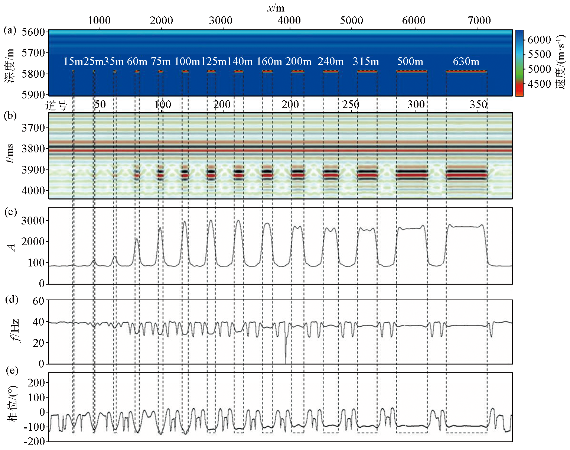Screen dimensions: 570x450
Task: Select the 100m width label
Action: coord(187,61)
